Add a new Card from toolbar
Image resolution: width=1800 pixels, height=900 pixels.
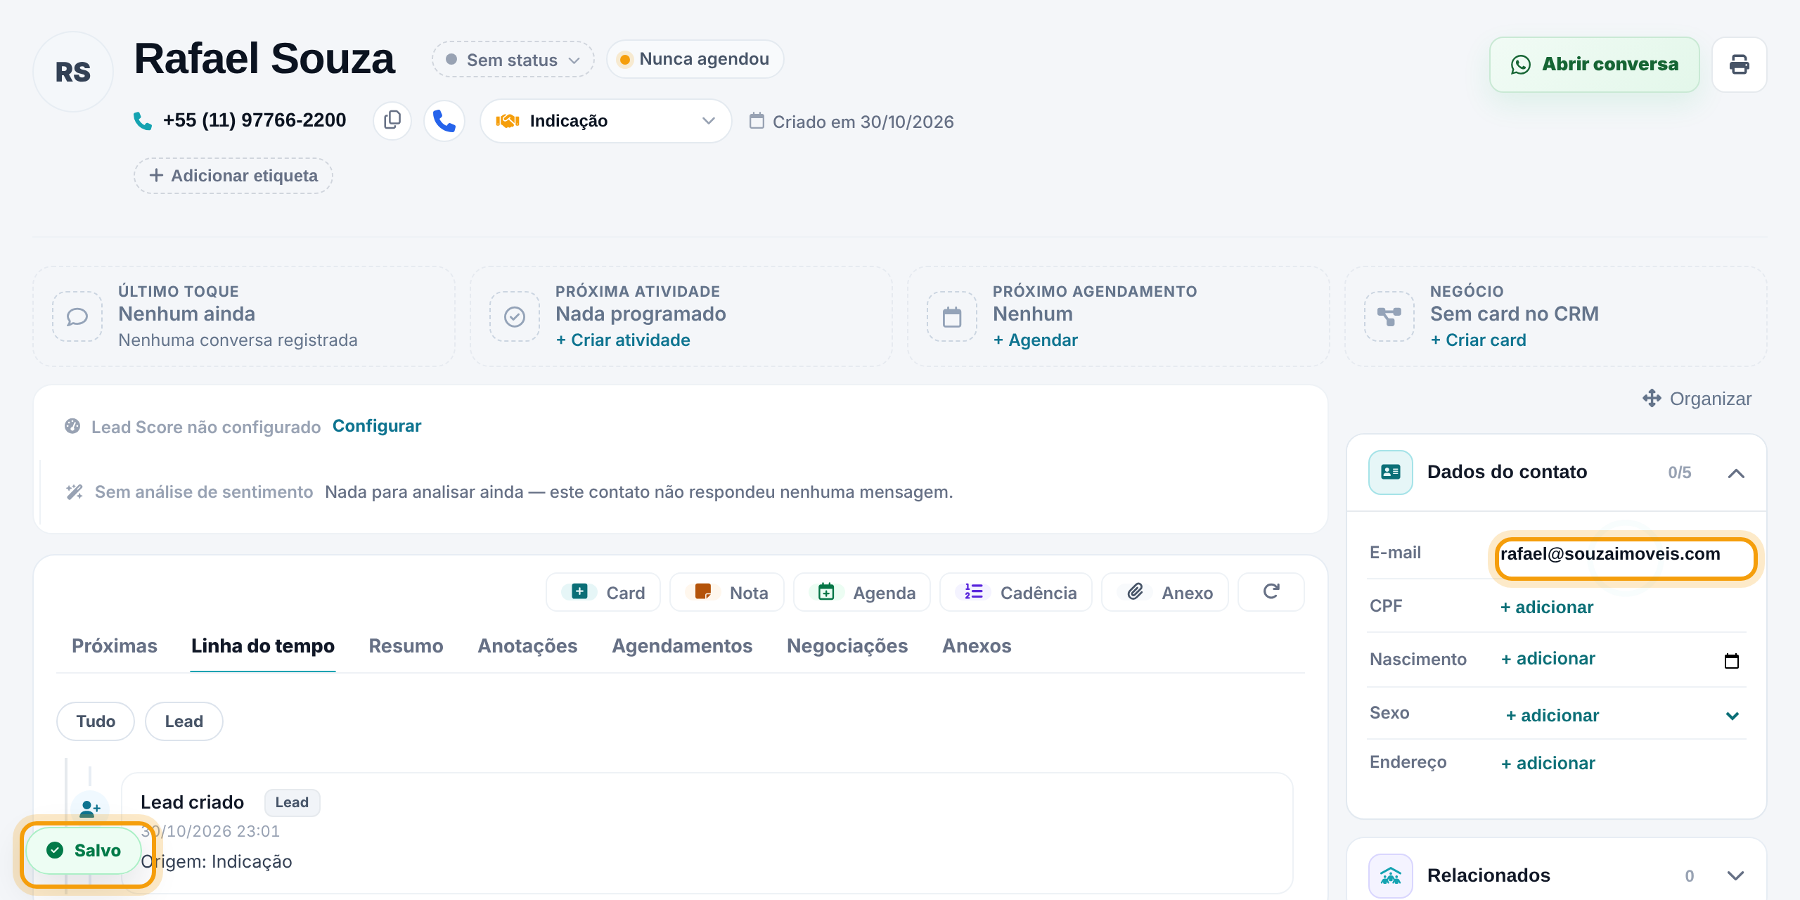click(x=603, y=592)
